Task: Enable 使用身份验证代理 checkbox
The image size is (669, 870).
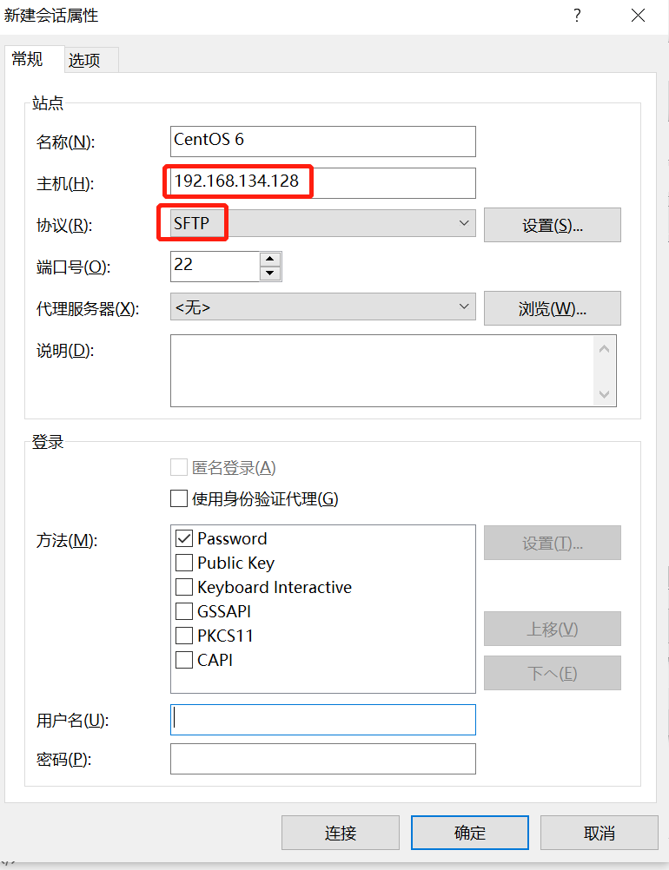Action: point(179,498)
